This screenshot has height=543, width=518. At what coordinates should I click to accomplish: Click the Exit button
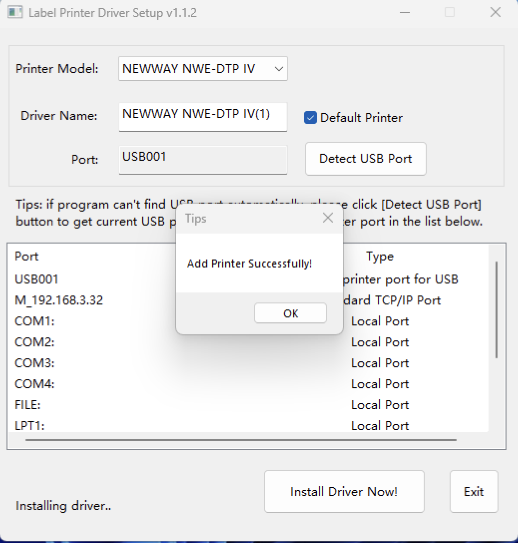click(474, 492)
